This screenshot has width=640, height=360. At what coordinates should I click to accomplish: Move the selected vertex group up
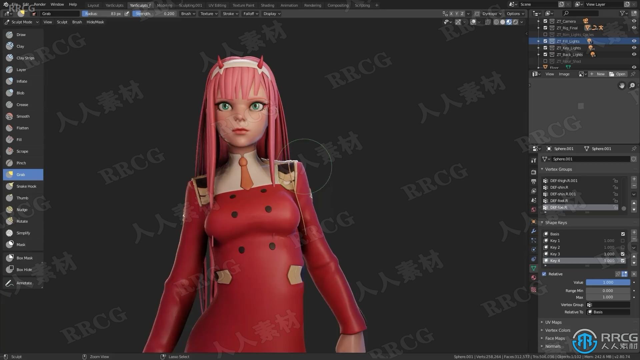point(634,203)
